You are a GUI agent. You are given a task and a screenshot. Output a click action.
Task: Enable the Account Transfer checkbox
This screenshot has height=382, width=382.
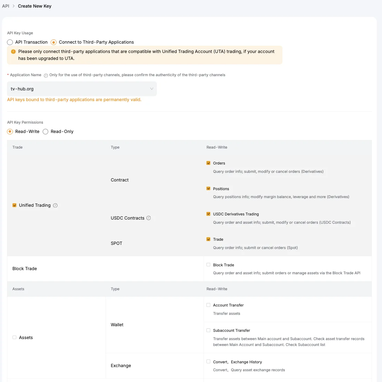(208, 305)
